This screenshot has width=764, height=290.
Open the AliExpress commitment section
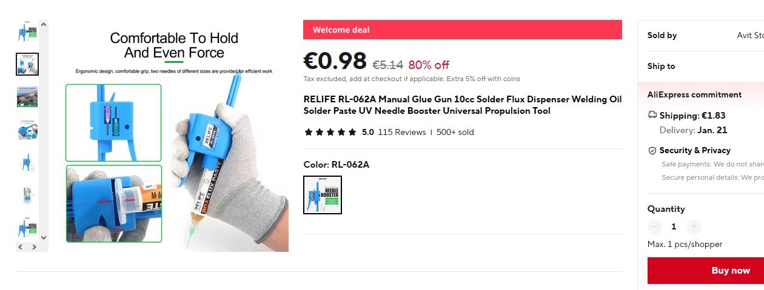pos(695,94)
